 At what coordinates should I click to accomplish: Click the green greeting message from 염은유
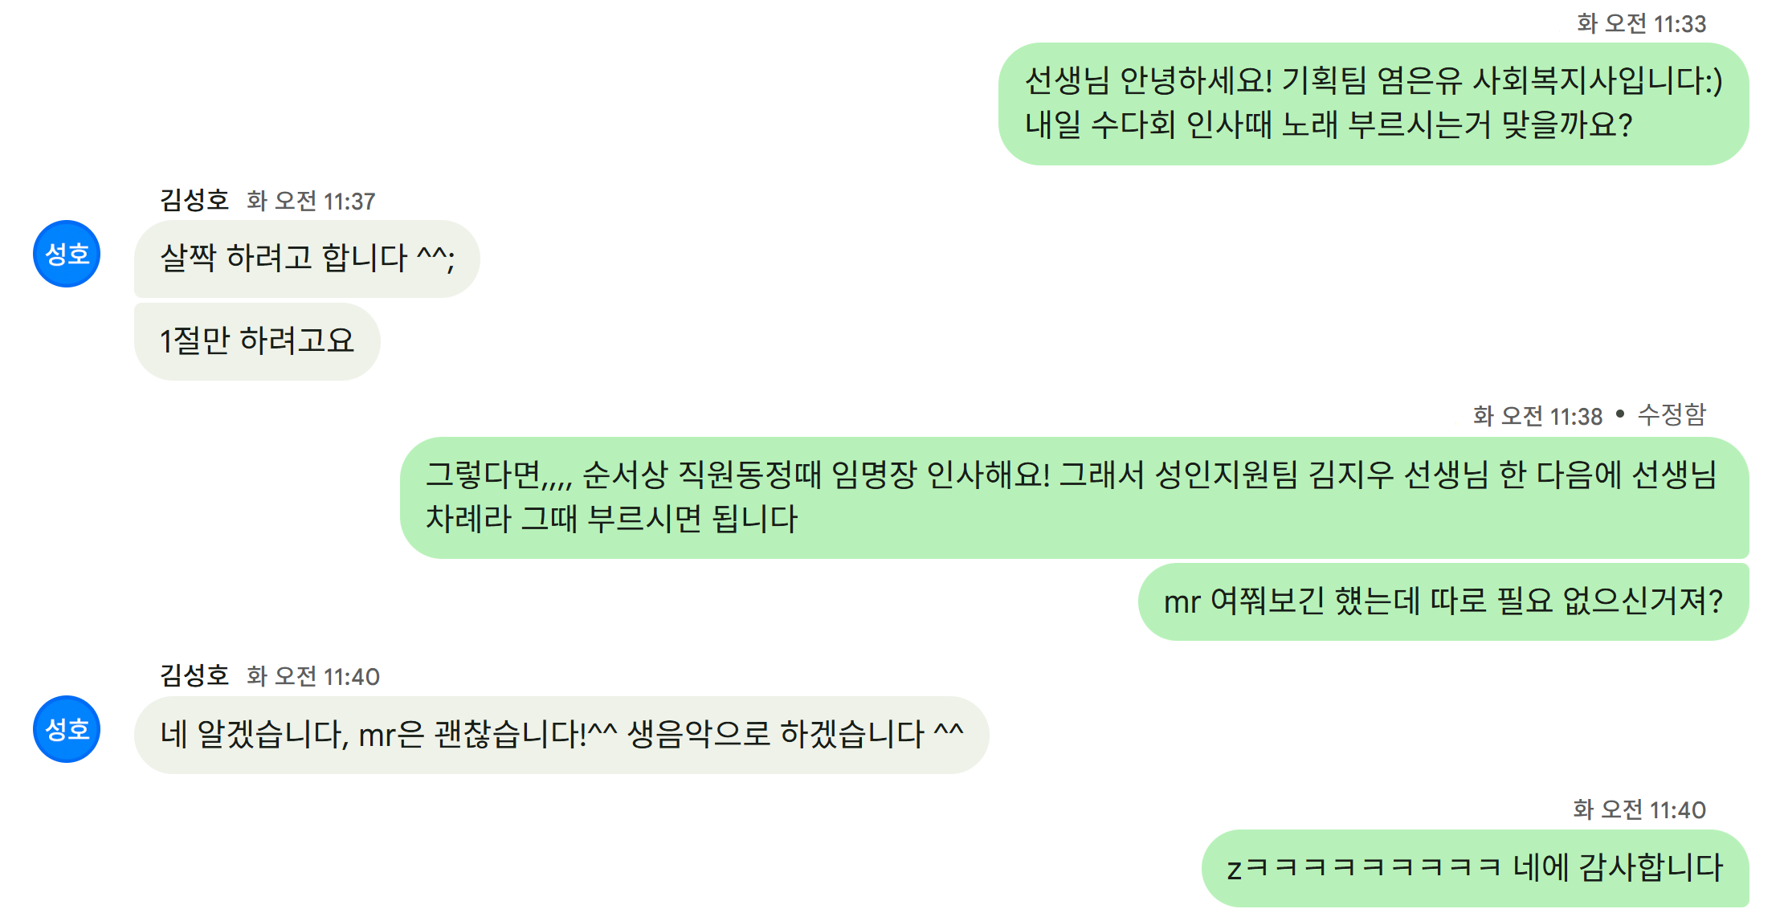pos(1374,104)
